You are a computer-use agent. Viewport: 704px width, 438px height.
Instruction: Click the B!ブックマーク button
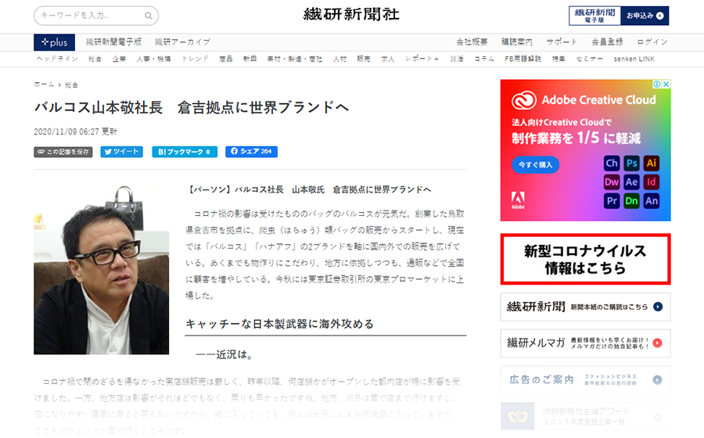click(x=185, y=152)
